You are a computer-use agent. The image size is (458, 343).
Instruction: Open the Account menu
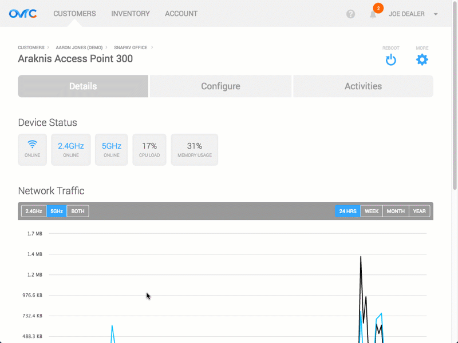181,14
